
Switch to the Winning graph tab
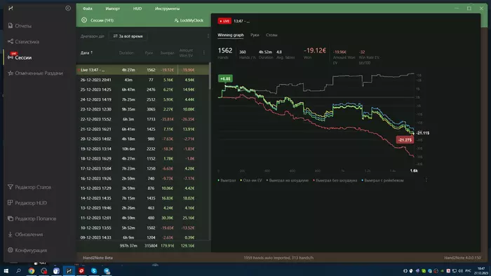pyautogui.click(x=231, y=35)
